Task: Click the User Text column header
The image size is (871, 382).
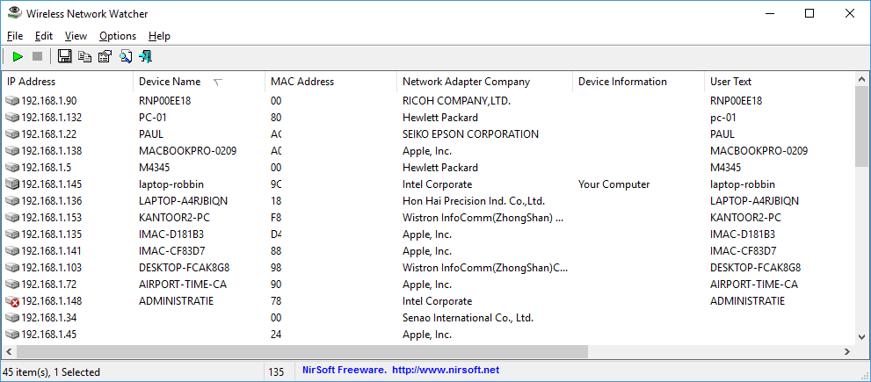Action: [731, 82]
